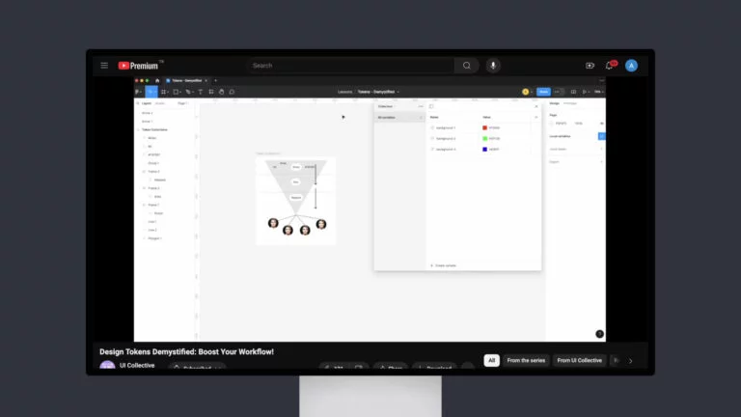Image resolution: width=741 pixels, height=417 pixels.
Task: Open the Create video icon
Action: [590, 66]
